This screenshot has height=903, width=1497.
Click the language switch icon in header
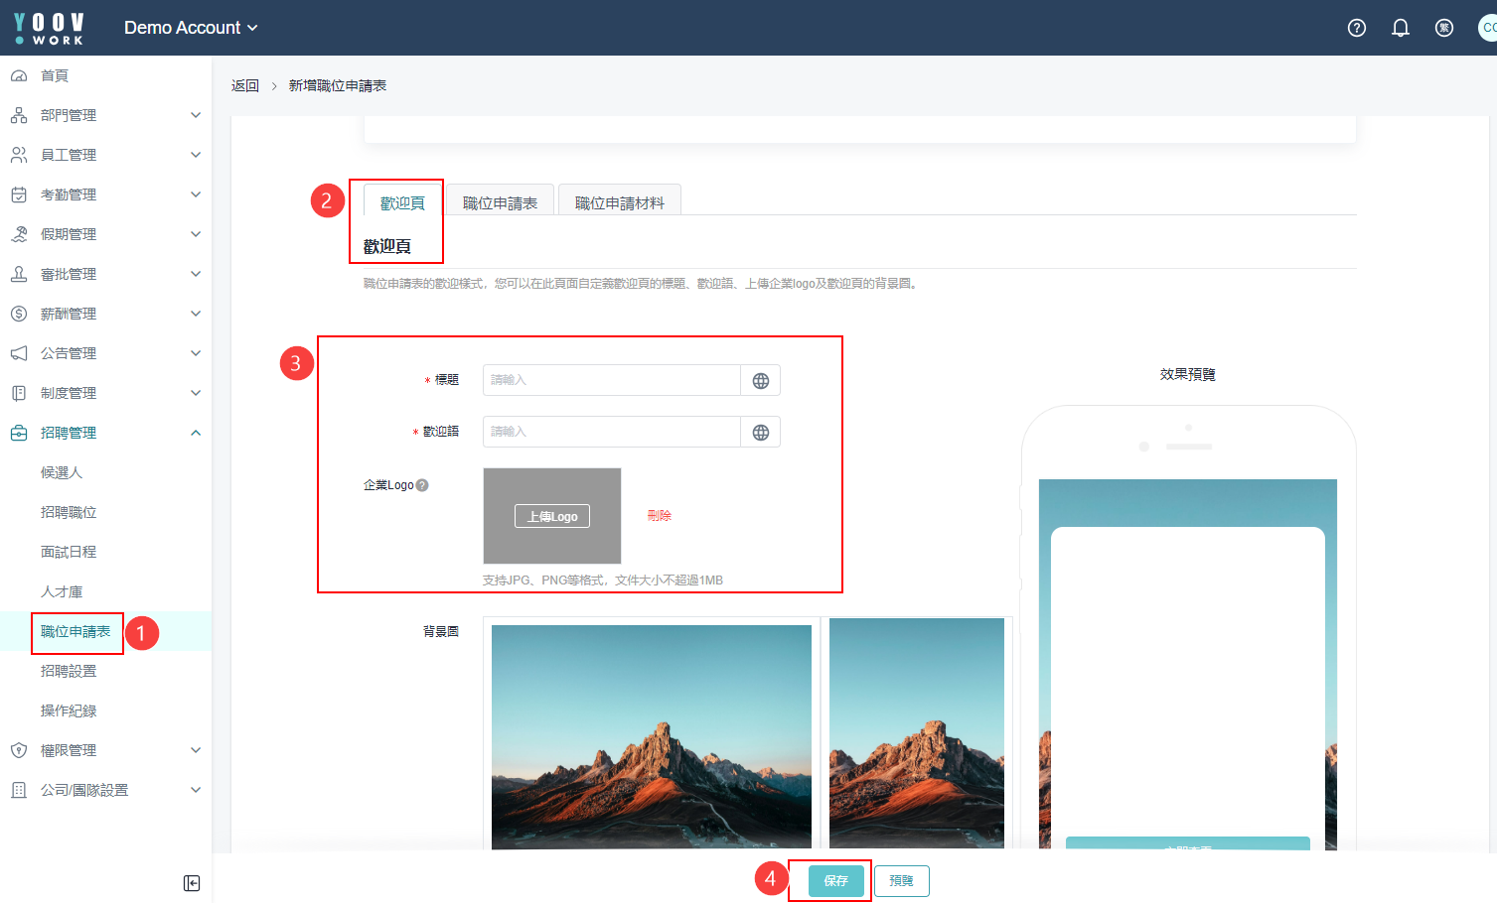(1443, 28)
